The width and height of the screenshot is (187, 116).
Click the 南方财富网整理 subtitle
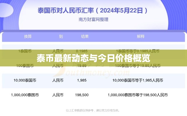[x=93, y=19]
